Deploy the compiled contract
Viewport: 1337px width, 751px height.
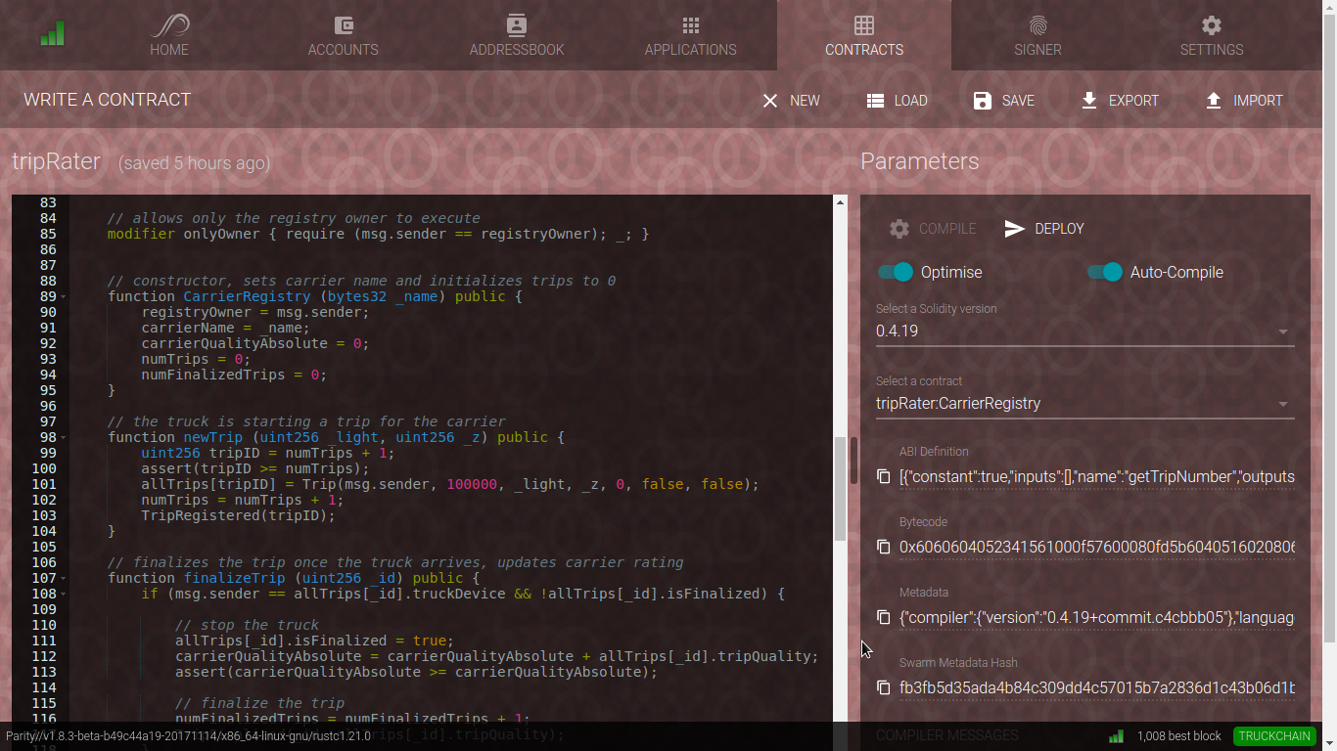point(1045,229)
